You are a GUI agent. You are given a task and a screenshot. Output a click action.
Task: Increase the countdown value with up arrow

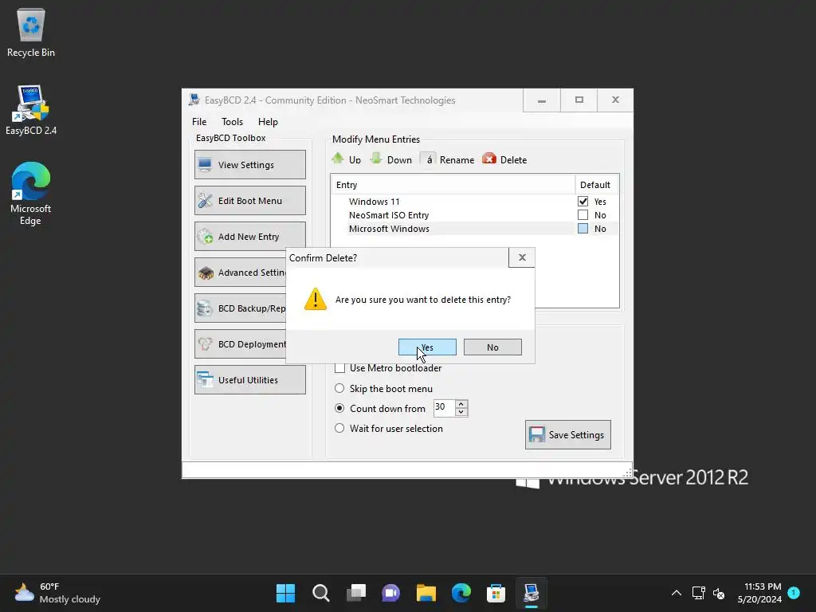tap(461, 404)
